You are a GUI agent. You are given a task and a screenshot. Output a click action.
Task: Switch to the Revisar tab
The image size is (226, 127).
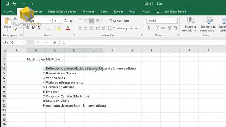118,12
